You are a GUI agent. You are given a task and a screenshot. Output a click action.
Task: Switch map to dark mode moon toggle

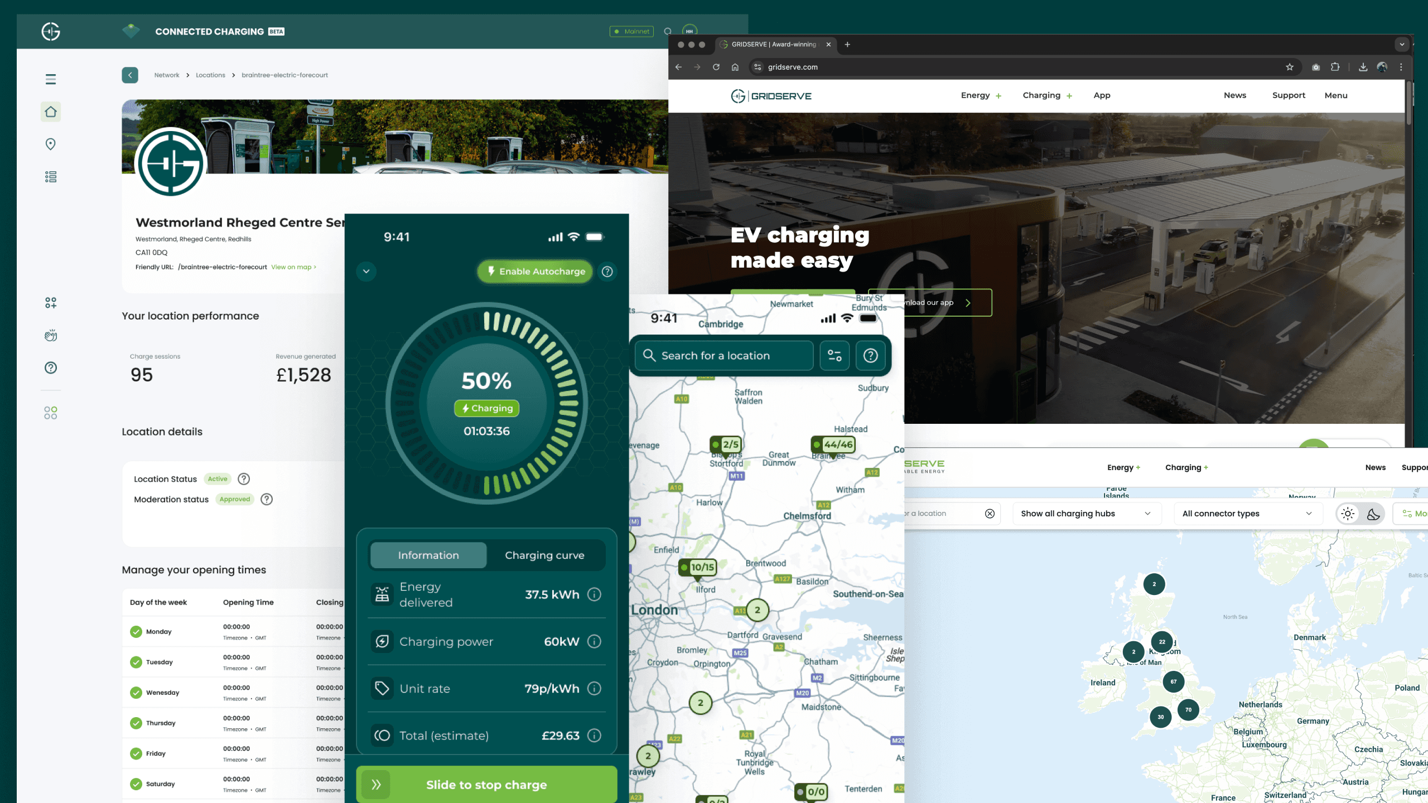[x=1373, y=514]
